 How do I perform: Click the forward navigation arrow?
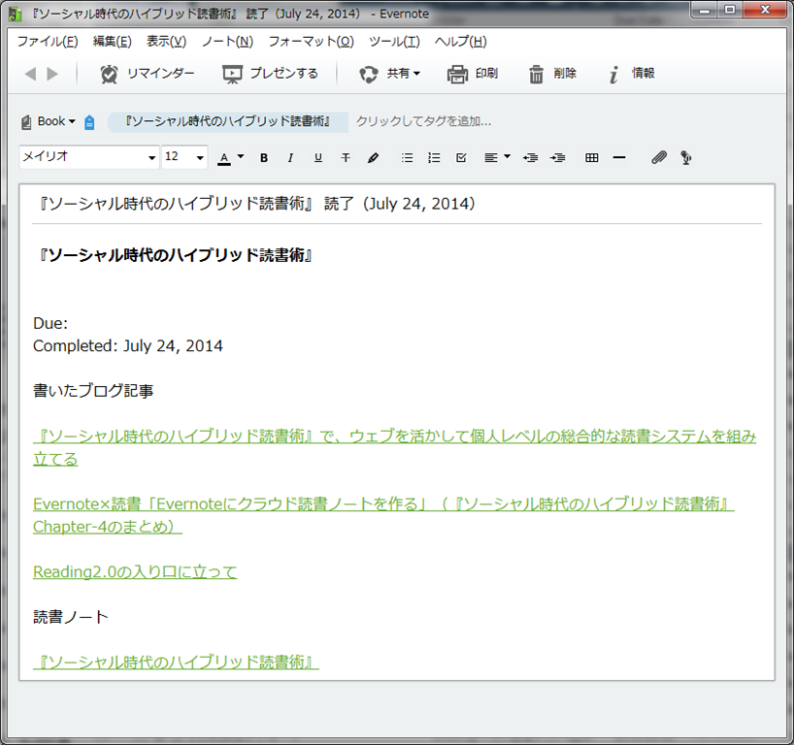click(52, 74)
